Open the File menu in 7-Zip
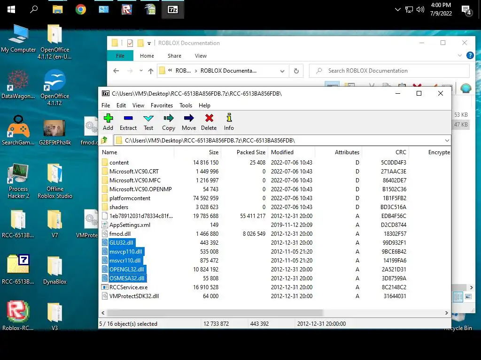Viewport: 481px width, 360px height. (106, 105)
